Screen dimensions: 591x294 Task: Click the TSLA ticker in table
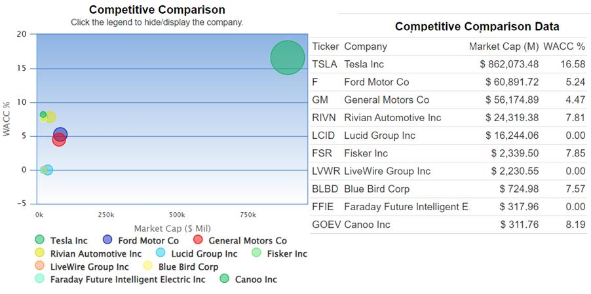324,64
